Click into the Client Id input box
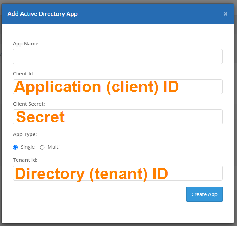Screen dimensions: 237x226 117,87
